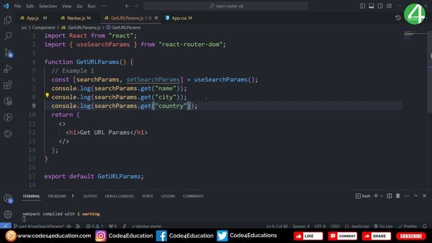Open the Run menu
This screenshot has width=432, height=243.
coord(92,6)
